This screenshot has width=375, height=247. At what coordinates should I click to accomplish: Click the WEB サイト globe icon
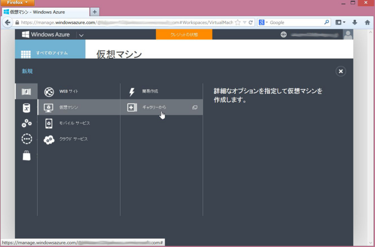49,92
